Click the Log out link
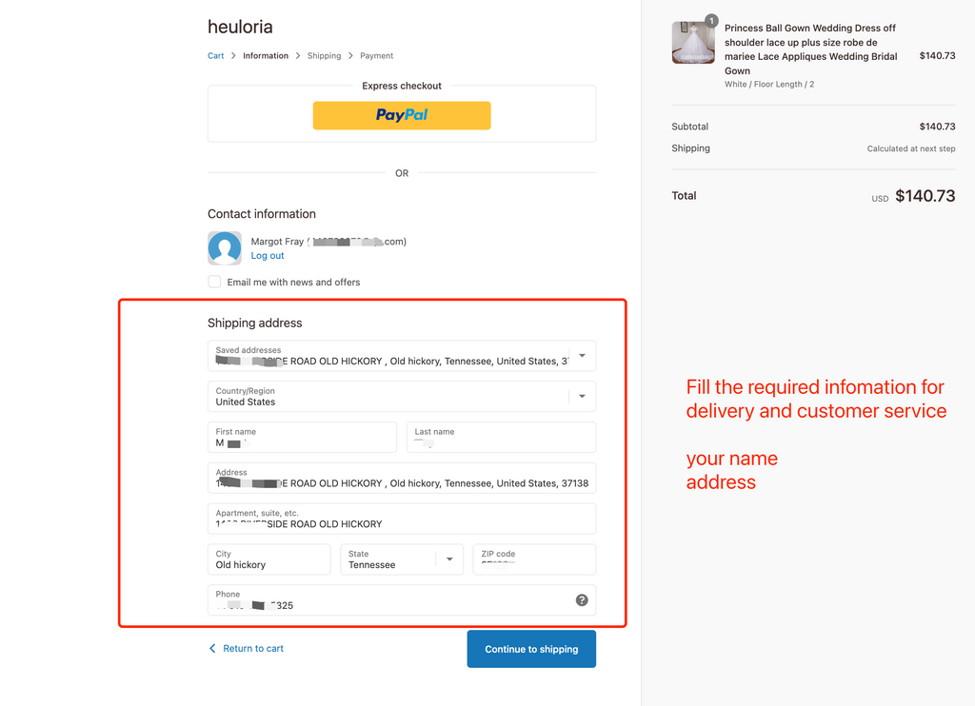The height and width of the screenshot is (706, 975). point(268,256)
